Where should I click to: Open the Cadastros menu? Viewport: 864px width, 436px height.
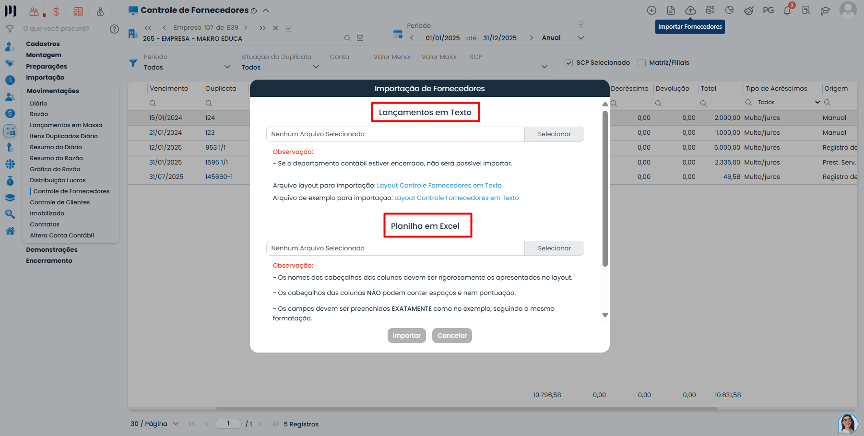tap(43, 44)
